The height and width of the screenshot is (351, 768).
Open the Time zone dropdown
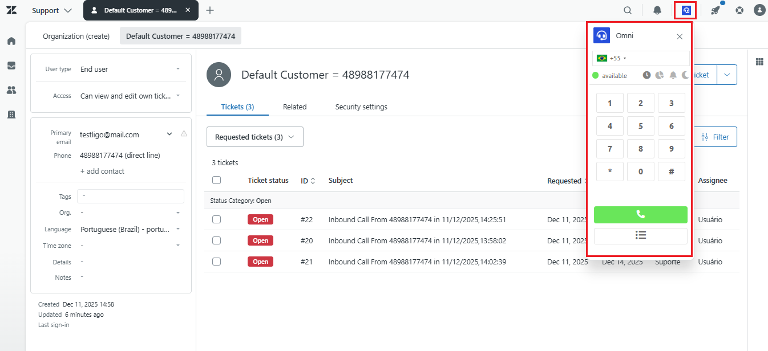130,246
